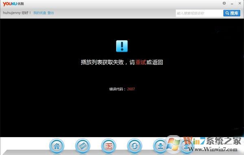Close the Youku client window
The image size is (244, 155).
(240, 3)
